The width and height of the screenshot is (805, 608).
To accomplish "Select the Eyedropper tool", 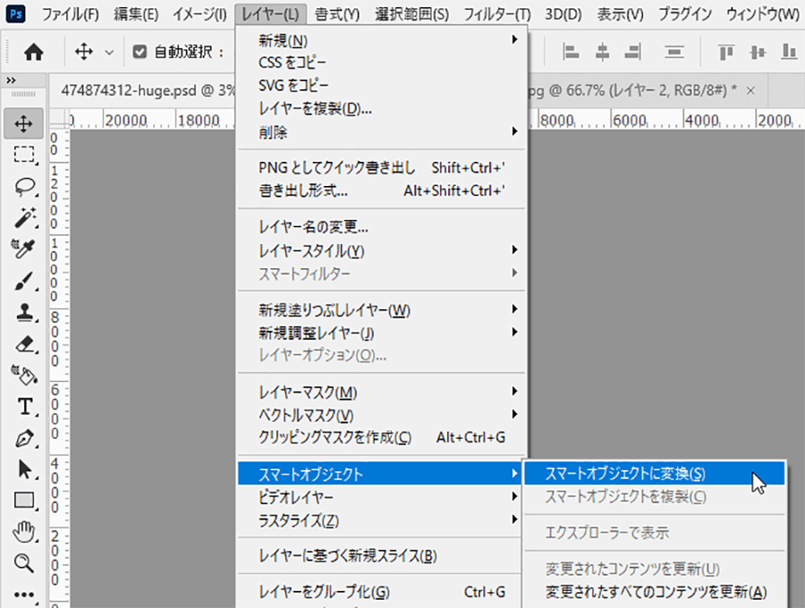I will pyautogui.click(x=23, y=249).
